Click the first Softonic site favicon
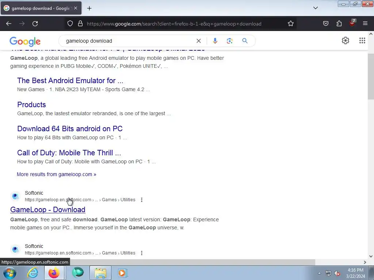The width and height of the screenshot is (374, 280). pyautogui.click(x=15, y=196)
